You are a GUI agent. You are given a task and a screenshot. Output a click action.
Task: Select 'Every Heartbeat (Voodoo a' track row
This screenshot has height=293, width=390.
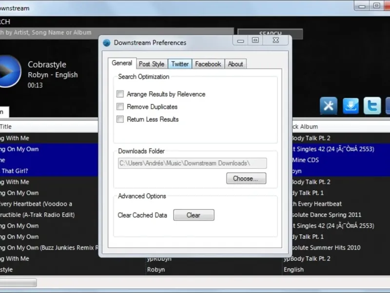[49, 204]
